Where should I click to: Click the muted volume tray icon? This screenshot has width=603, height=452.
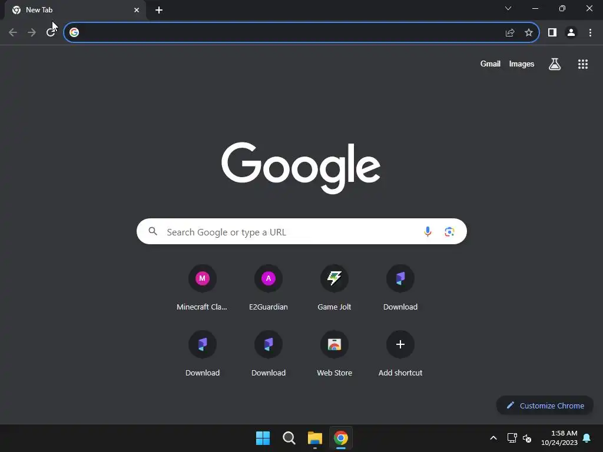pyautogui.click(x=527, y=438)
